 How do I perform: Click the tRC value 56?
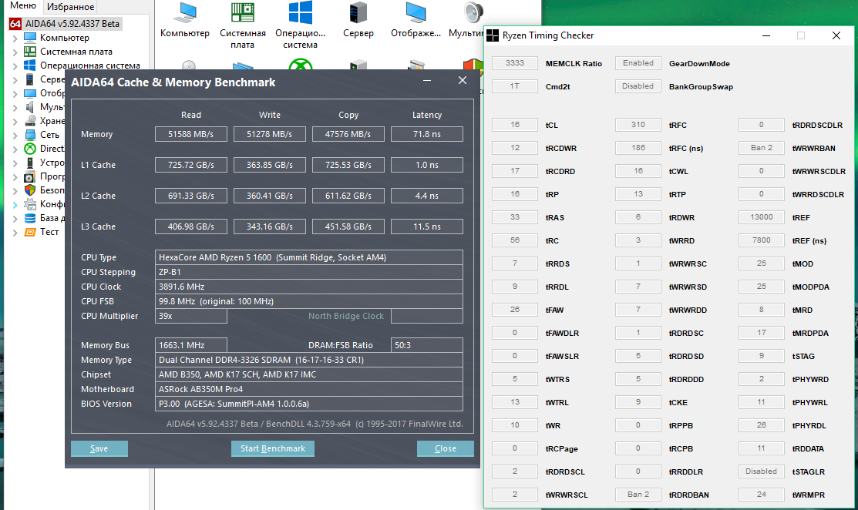[515, 240]
